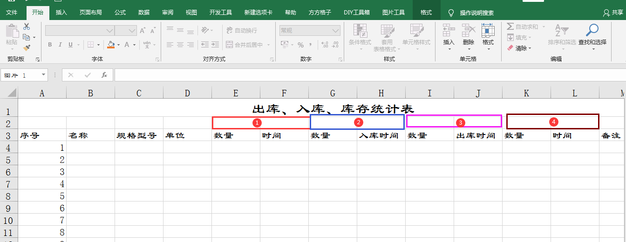The width and height of the screenshot is (626, 242).
Task: Select row 4 header
Action: tap(9, 148)
